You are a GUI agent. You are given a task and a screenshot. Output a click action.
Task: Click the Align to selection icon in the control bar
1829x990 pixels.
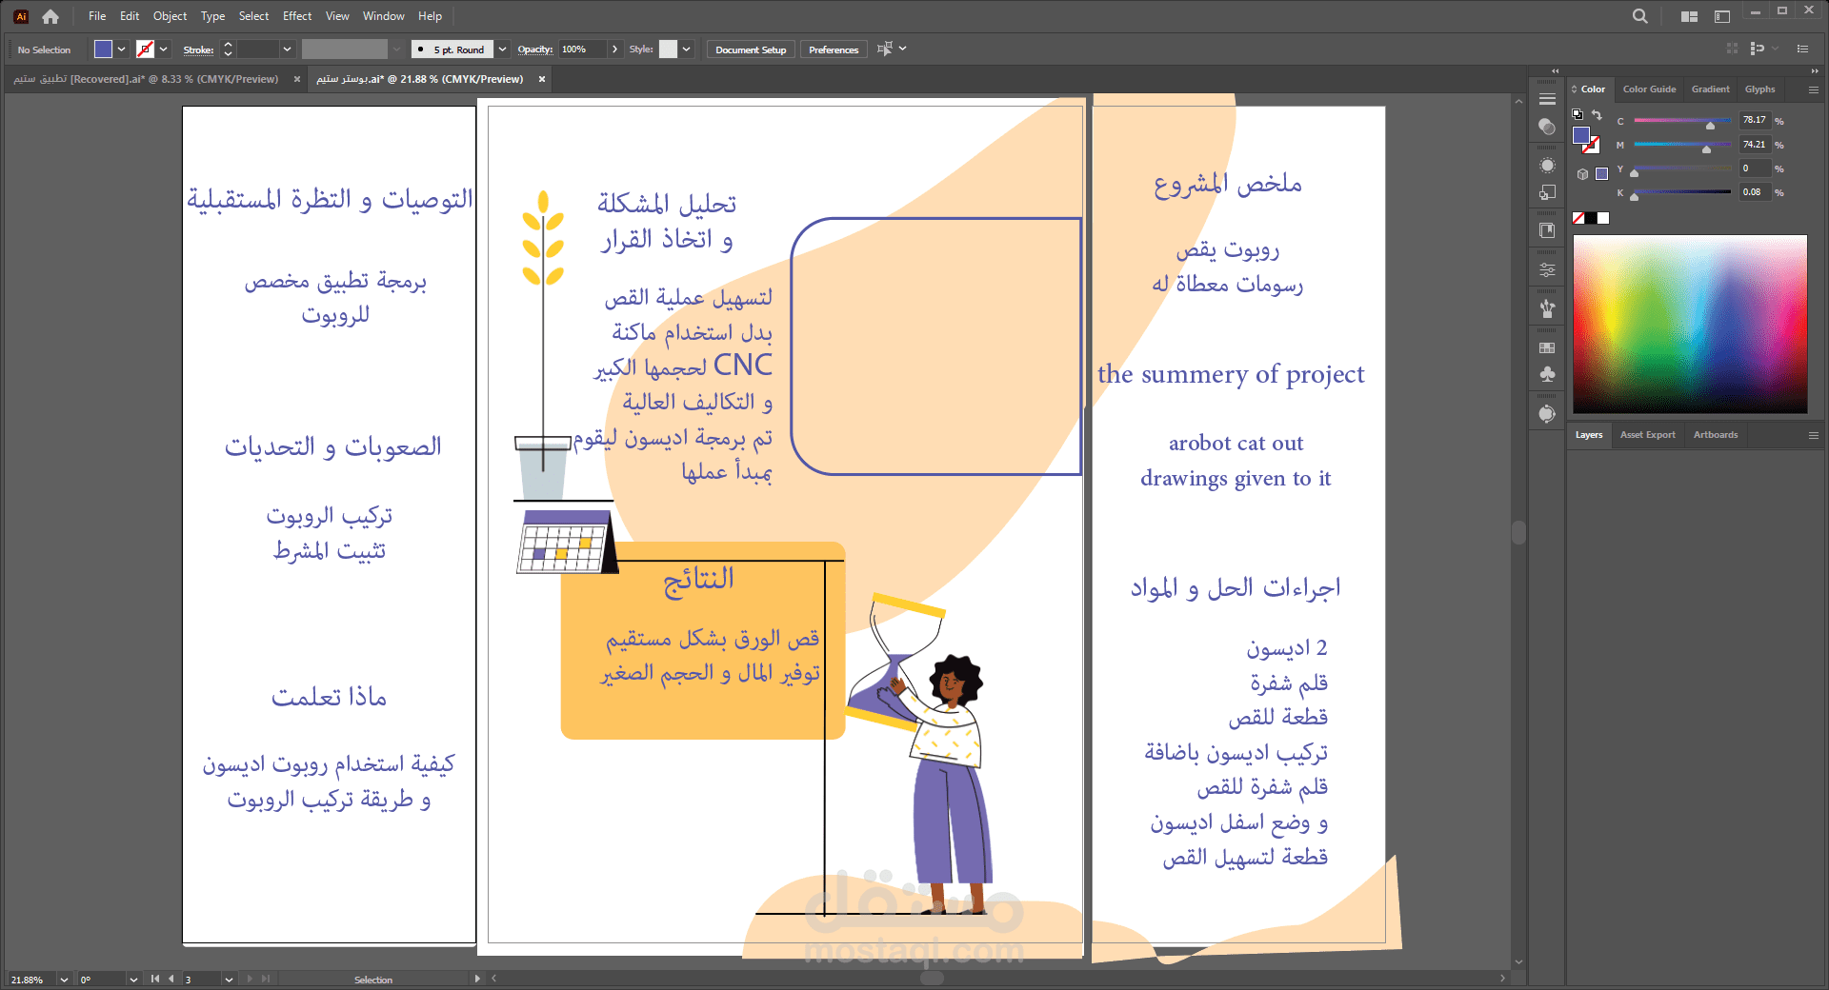(885, 49)
